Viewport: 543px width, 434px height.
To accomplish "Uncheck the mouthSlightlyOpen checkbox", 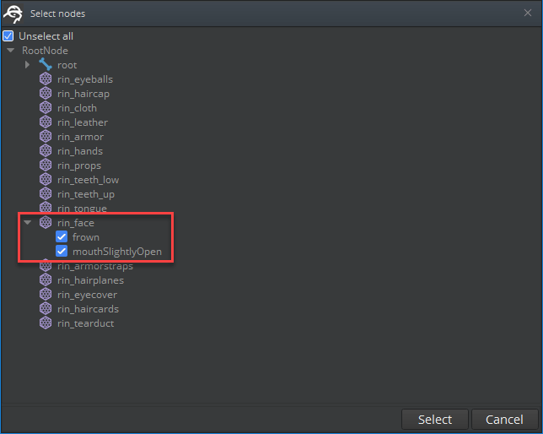I will 62,252.
